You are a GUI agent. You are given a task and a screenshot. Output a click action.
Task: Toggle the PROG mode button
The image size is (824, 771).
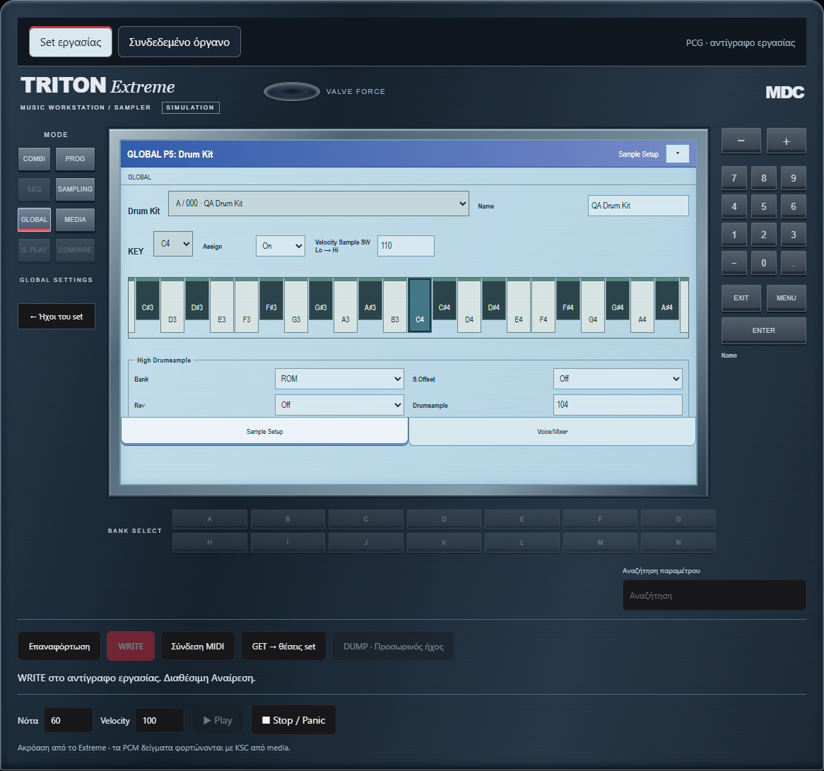point(75,159)
